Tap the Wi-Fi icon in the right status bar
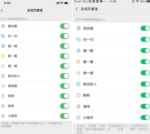This screenshot has height=134, width=150. pyautogui.click(x=137, y=1)
